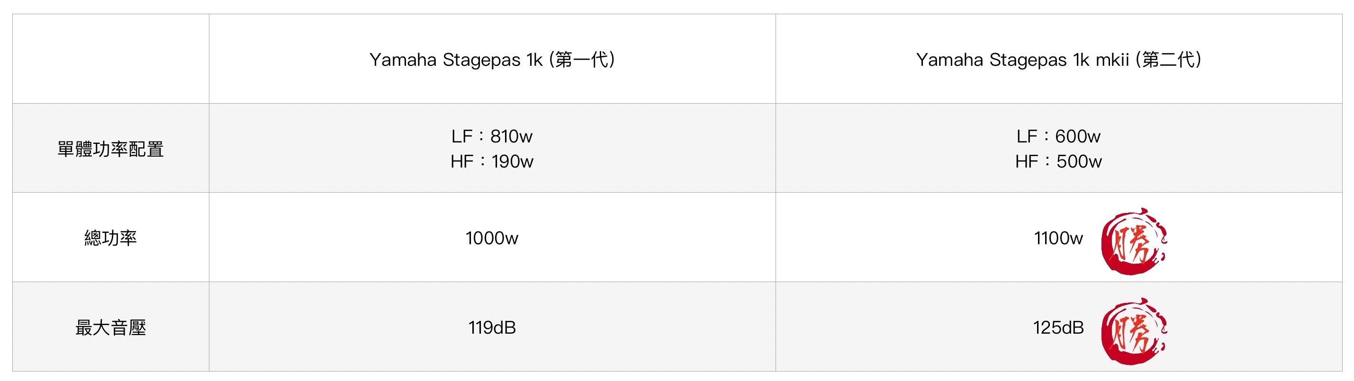This screenshot has width=1354, height=381.
Task: Click the red 勝 stamp beside 1100w
Action: click(x=1134, y=241)
